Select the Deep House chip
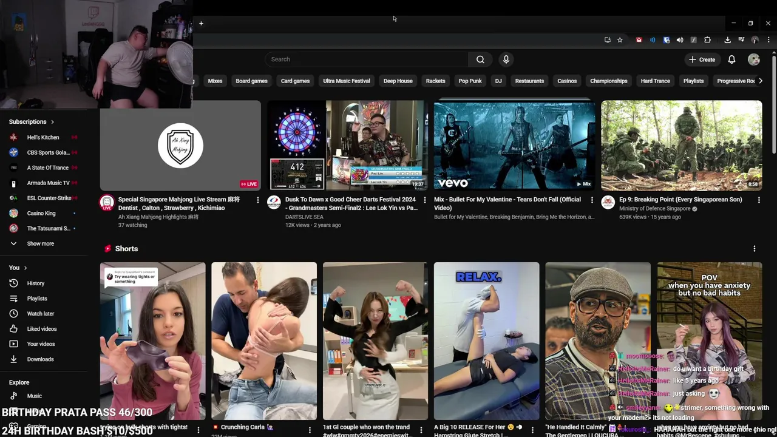777x437 pixels. click(x=398, y=81)
